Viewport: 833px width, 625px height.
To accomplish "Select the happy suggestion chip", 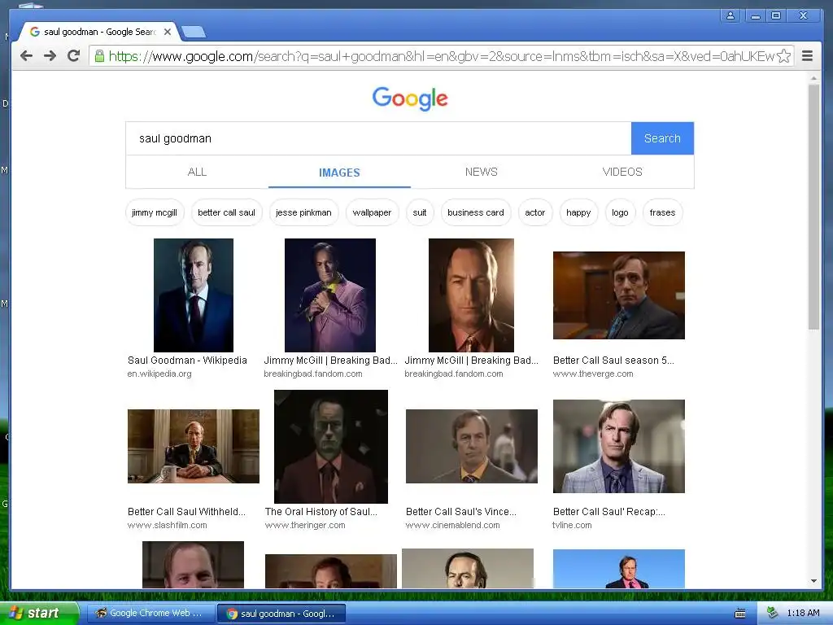I will 578,212.
